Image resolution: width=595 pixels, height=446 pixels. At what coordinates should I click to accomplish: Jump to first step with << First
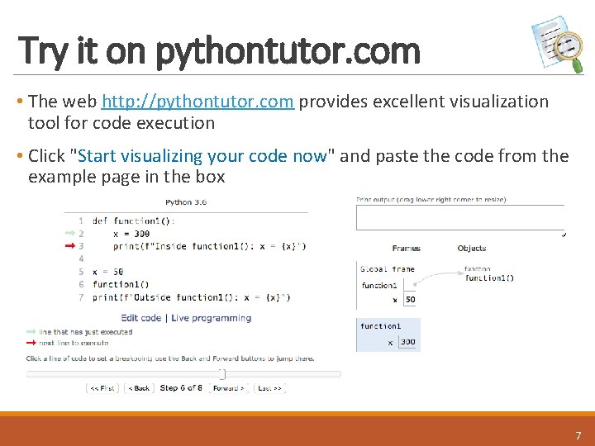click(x=102, y=388)
